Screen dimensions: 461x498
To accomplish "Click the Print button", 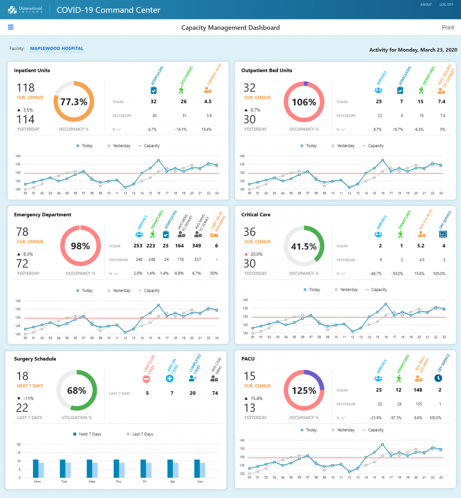I will [448, 28].
